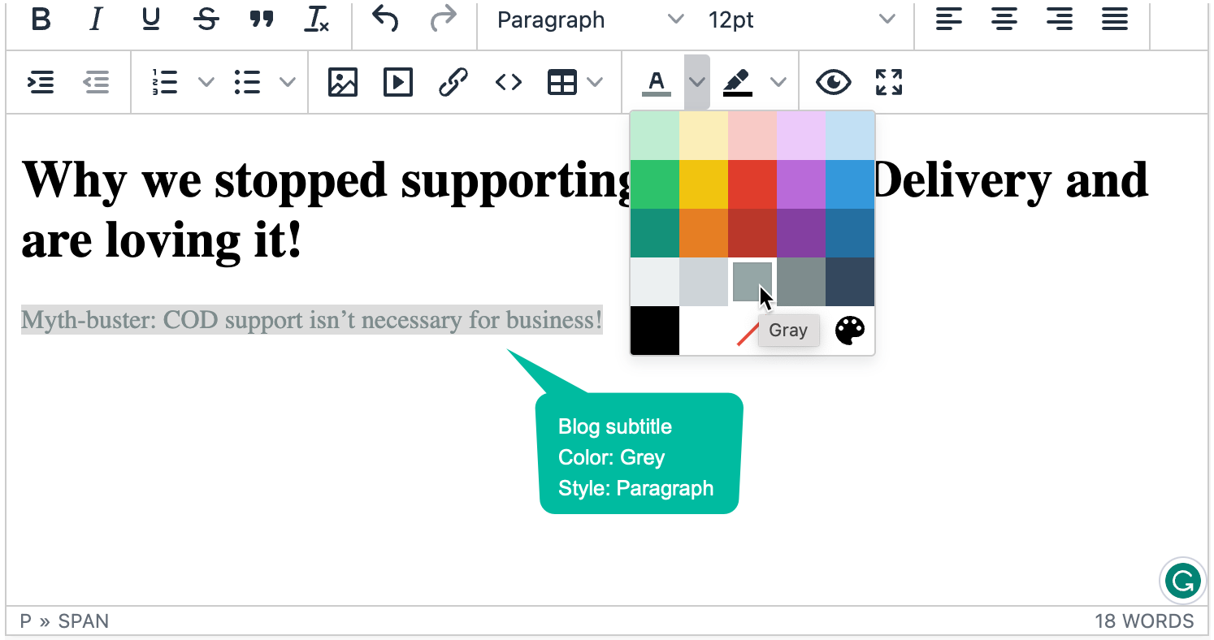Insert an image using the toolbar
This screenshot has width=1214, height=640.
pyautogui.click(x=342, y=81)
